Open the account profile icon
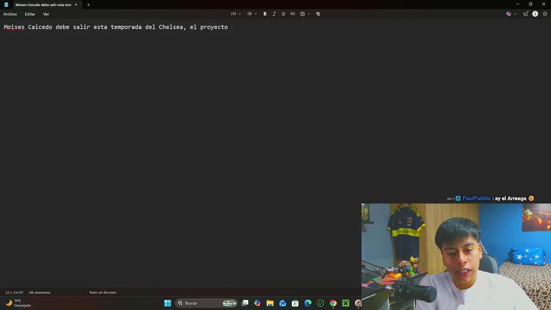 pyautogui.click(x=535, y=14)
